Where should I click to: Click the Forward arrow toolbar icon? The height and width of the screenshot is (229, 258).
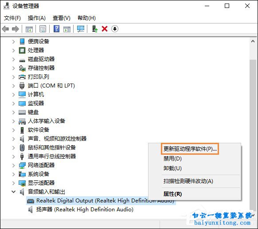pos(16,29)
